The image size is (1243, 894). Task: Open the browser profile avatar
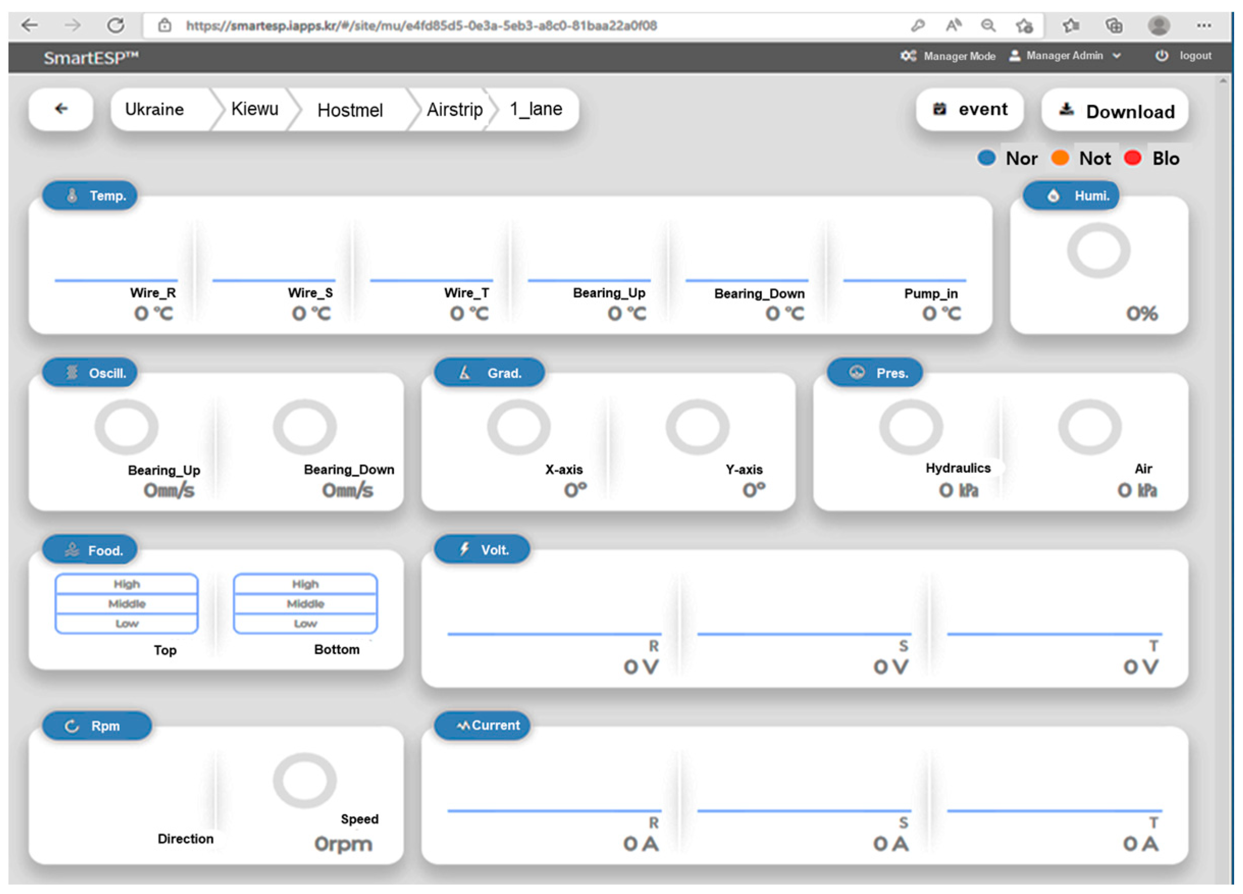click(x=1158, y=25)
